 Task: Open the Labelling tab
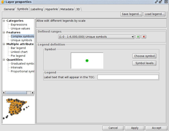coord(37,9)
